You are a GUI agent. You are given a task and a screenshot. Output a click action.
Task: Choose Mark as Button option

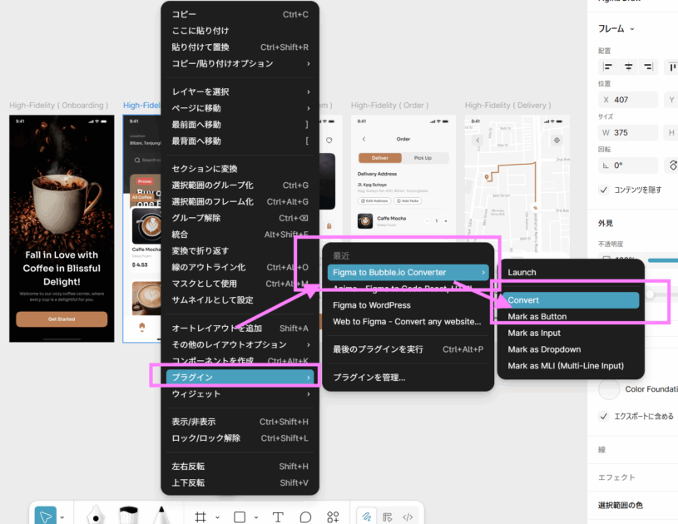[x=571, y=316]
